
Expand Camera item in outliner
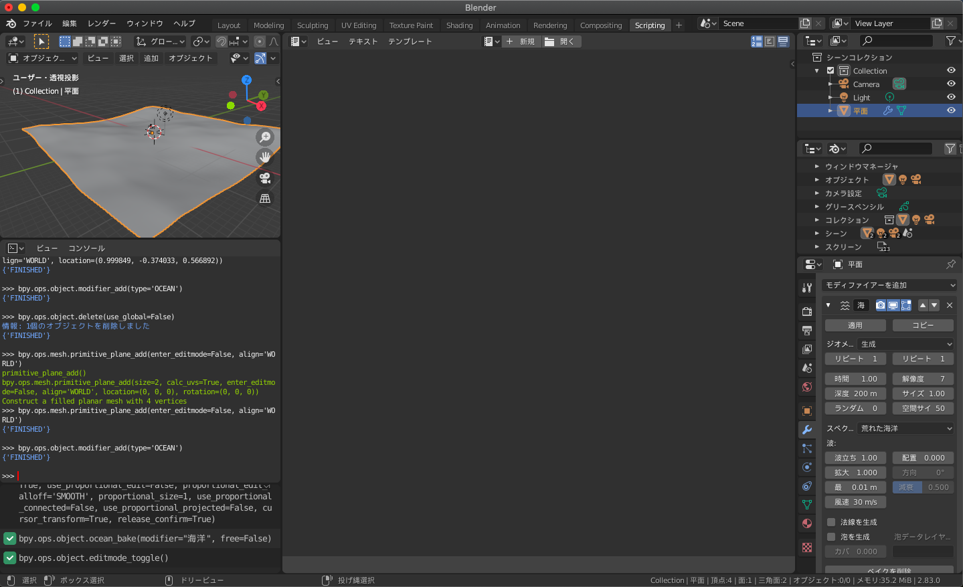830,84
